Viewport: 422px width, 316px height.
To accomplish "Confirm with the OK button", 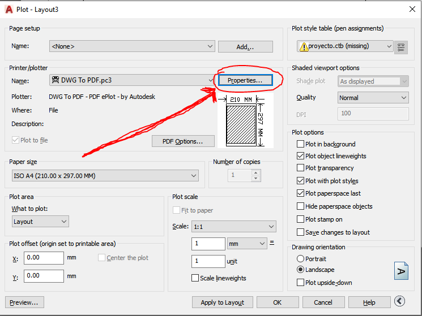I will point(278,302).
